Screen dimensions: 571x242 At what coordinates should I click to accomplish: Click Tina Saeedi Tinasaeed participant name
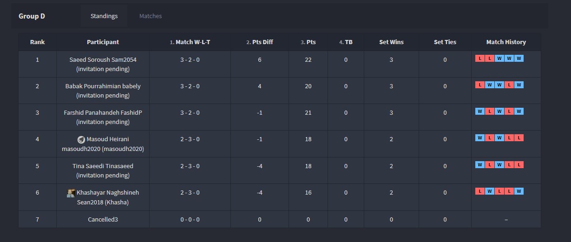coord(103,166)
